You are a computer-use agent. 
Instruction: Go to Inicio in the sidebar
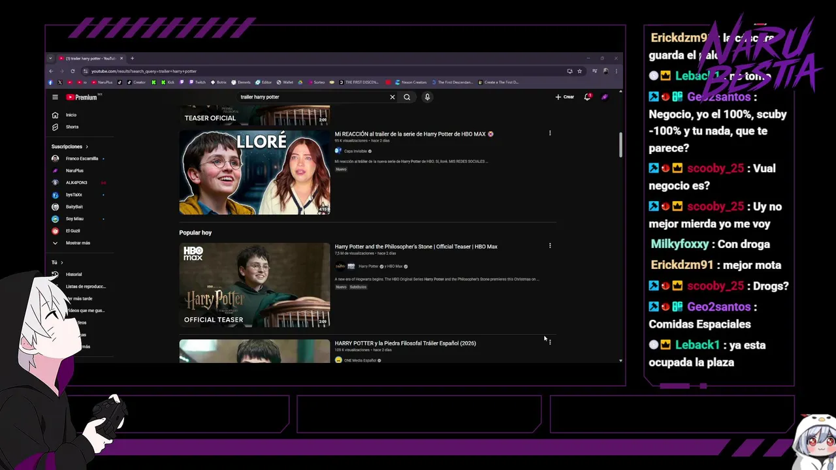click(x=65, y=115)
